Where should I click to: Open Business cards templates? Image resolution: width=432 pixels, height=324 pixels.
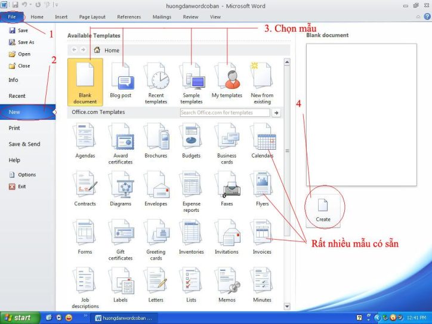click(227, 144)
